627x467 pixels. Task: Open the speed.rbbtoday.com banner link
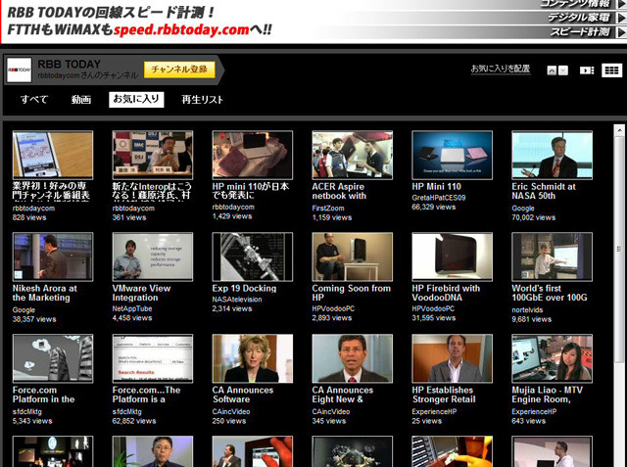pyautogui.click(x=181, y=29)
